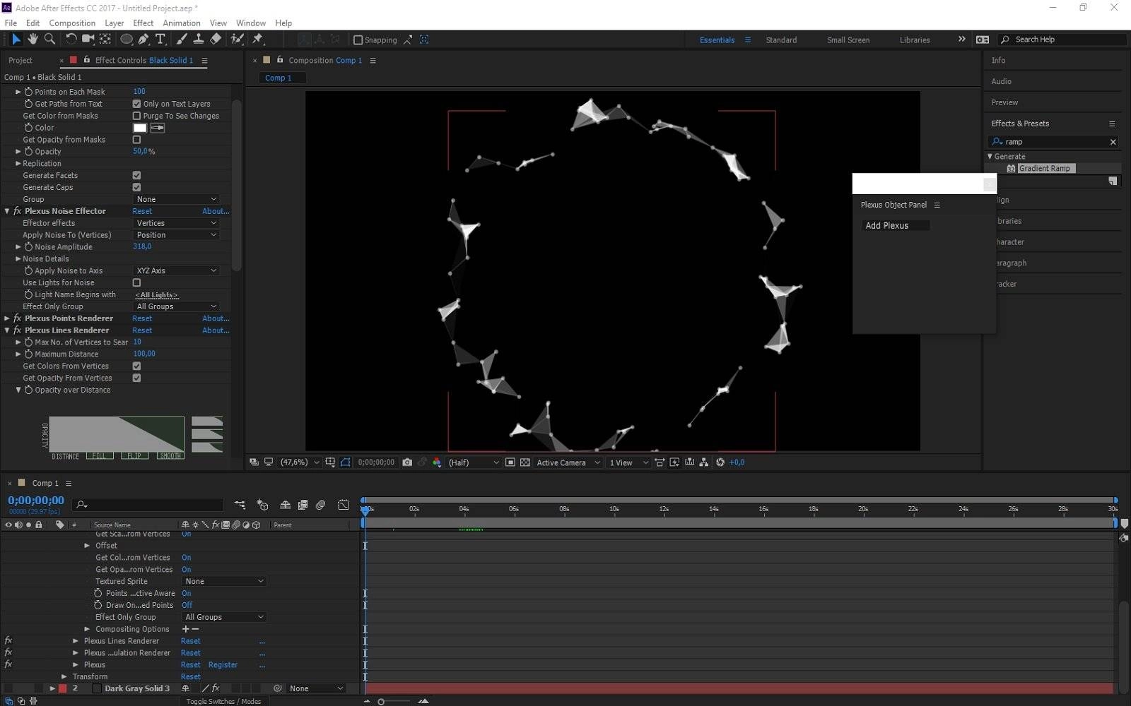Switch to the Project panel tab
Screen dimensions: 1131x706
20,60
